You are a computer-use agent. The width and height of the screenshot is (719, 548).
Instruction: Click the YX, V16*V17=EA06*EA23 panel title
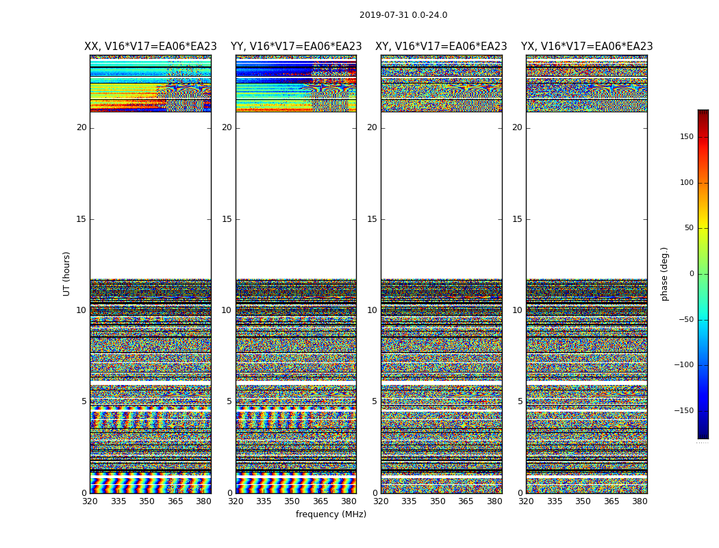tap(587, 47)
